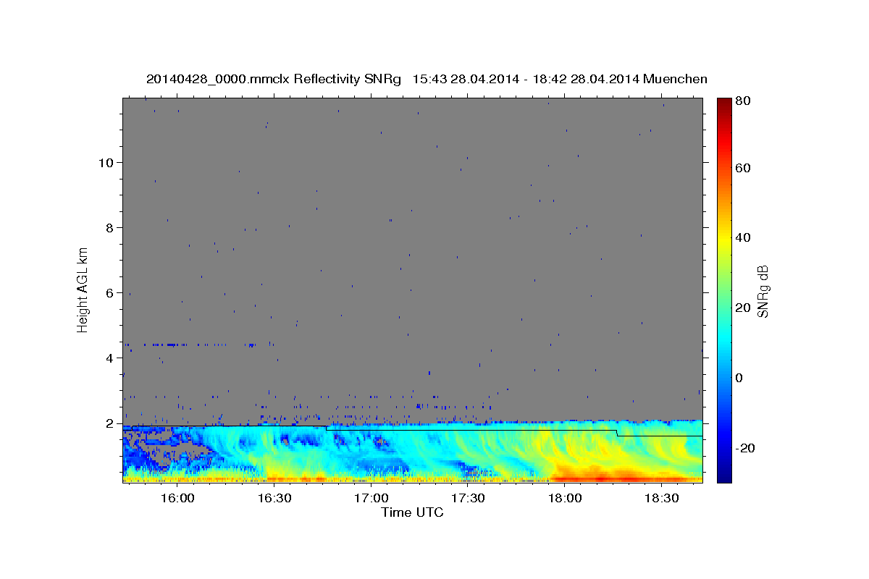The width and height of the screenshot is (869, 579).
Task: Click the 'Muenchen' location text in title
Action: point(675,79)
